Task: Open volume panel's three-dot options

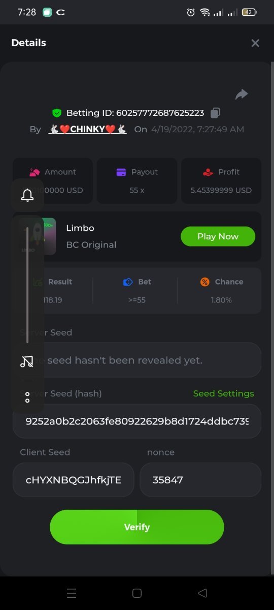Action: [x=27, y=398]
